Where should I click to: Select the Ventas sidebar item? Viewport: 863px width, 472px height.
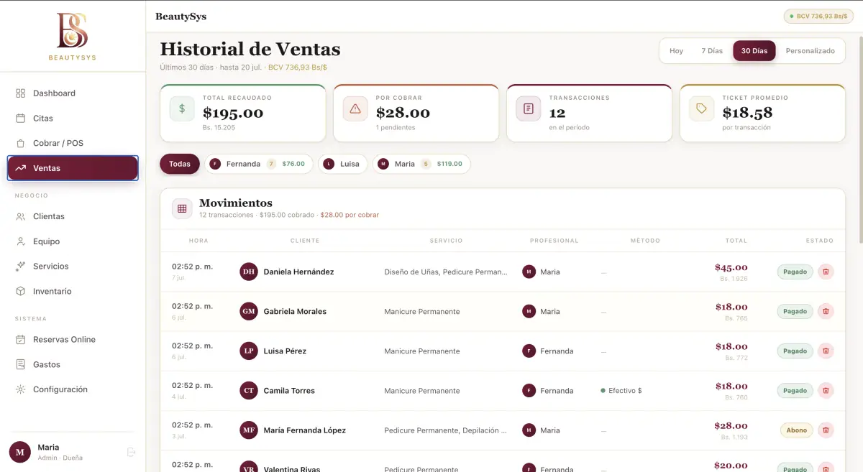point(73,168)
